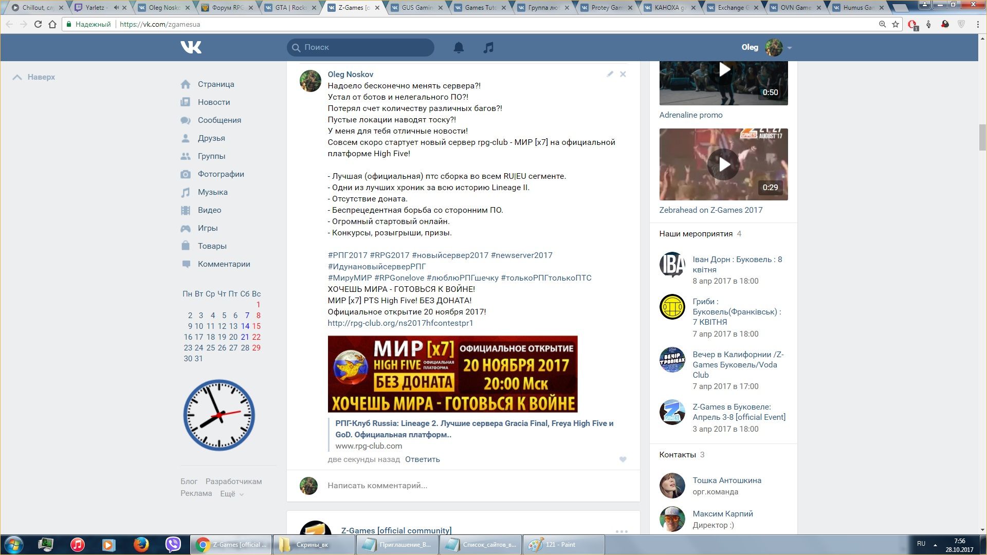987x555 pixels.
Task: Expand the Oleg profile dropdown menu
Action: (789, 48)
